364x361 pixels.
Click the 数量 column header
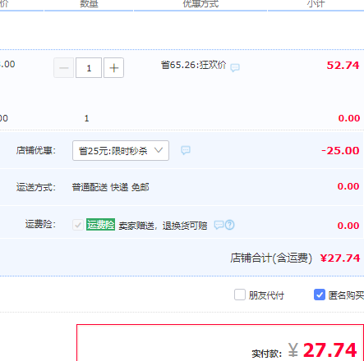[x=89, y=4]
